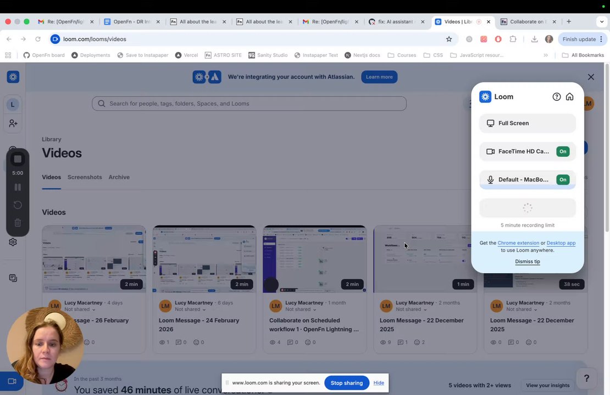Screen dimensions: 610x395
Task: Close the Atlassian integration banner
Action: click(591, 77)
